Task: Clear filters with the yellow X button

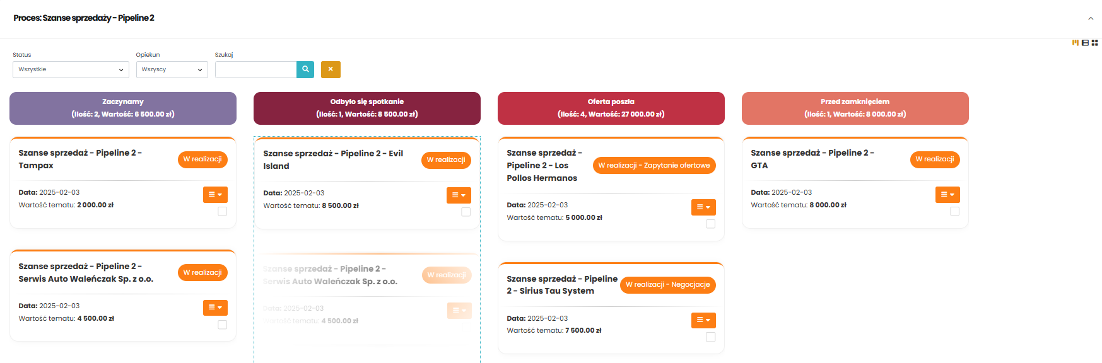Action: (x=331, y=69)
